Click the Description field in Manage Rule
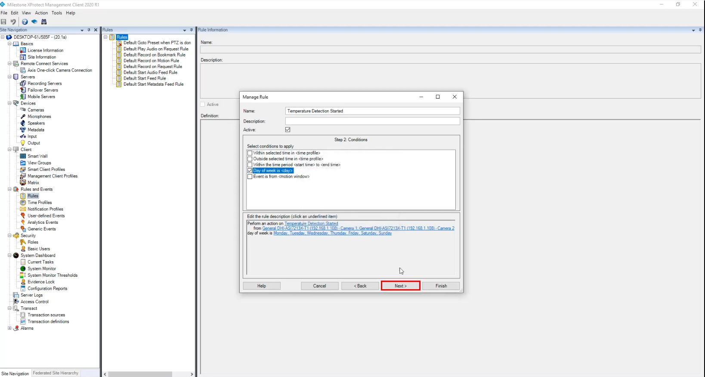The image size is (705, 377). [x=372, y=121]
